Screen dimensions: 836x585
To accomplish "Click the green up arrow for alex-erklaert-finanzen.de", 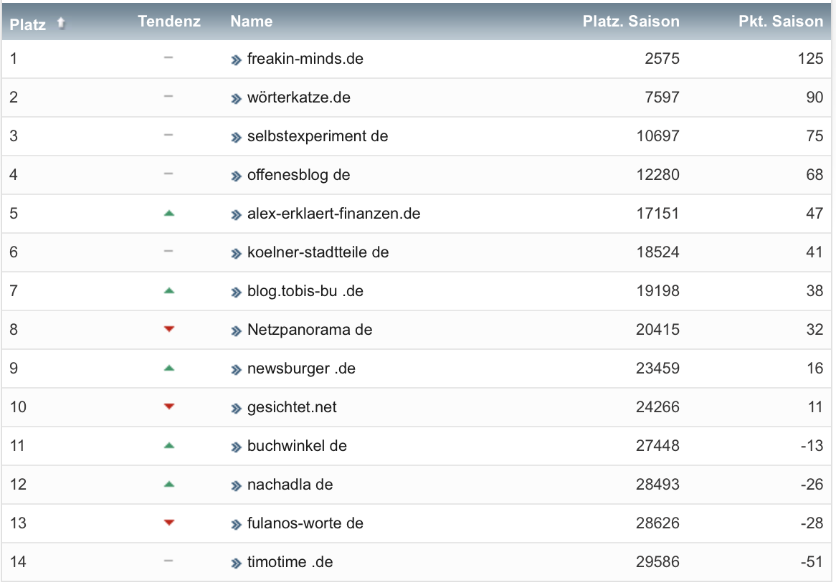I will [x=169, y=214].
